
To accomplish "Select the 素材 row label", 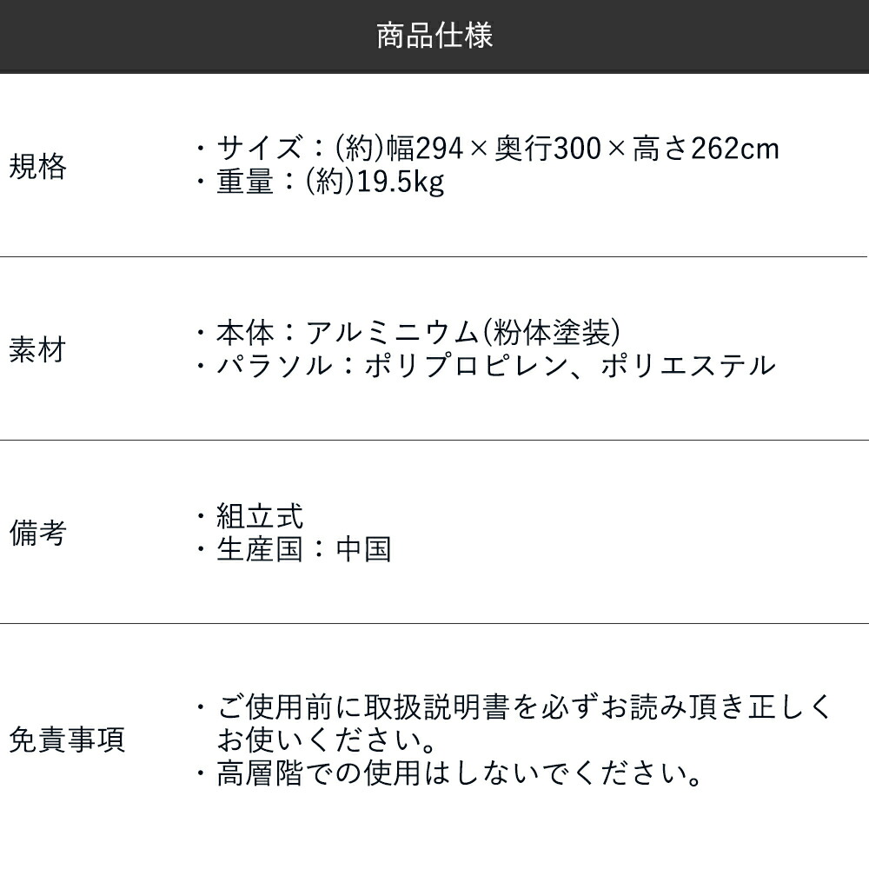I will (37, 349).
